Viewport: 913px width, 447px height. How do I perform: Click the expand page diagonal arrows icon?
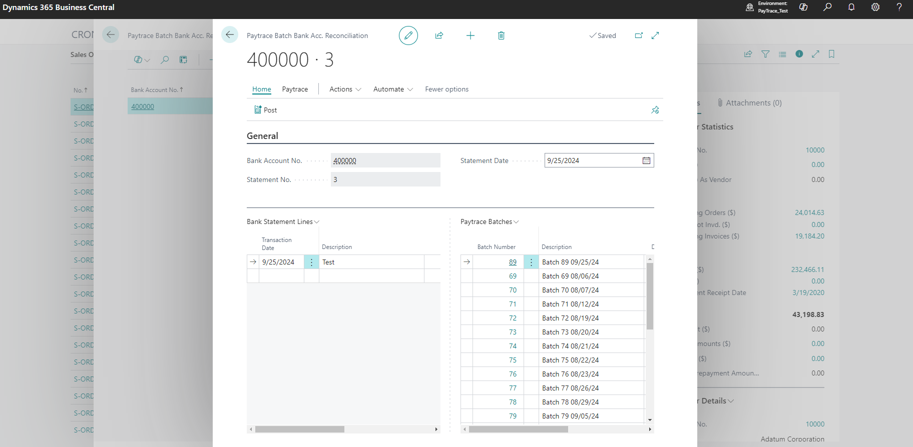click(655, 35)
